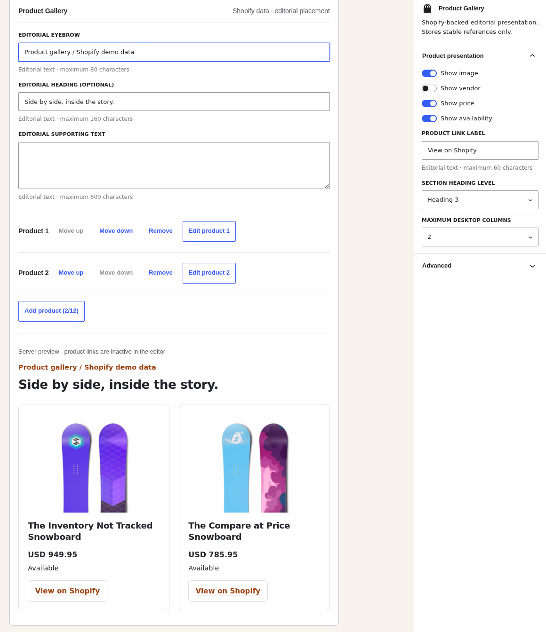The image size is (546, 632).
Task: Click the resize handle of supporting text area
Action: pyautogui.click(x=327, y=186)
